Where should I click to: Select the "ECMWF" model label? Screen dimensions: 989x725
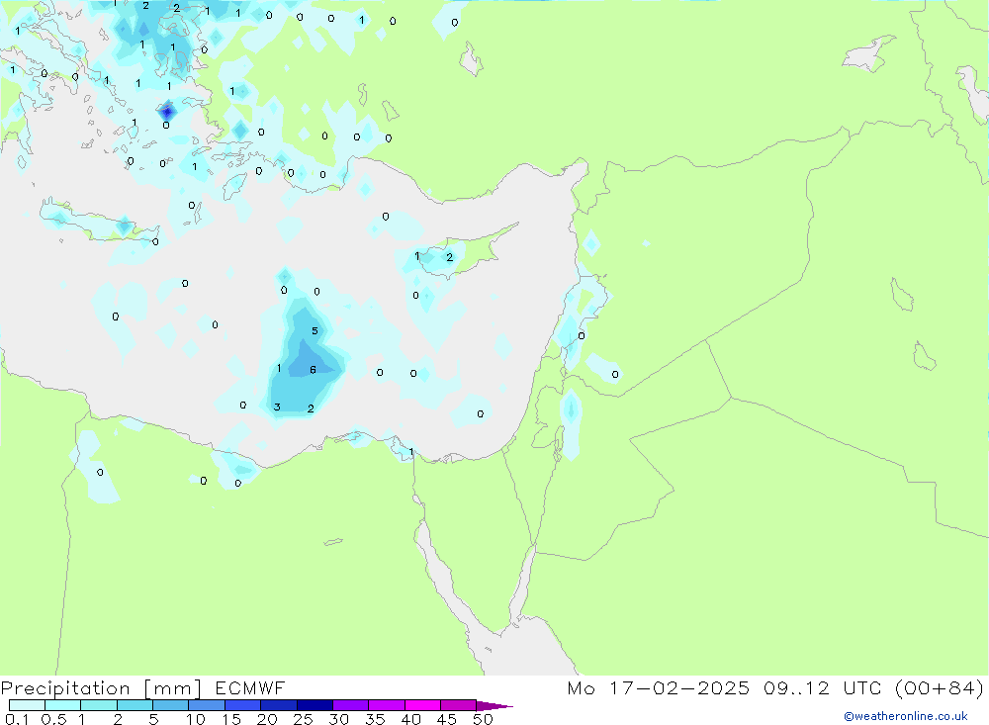(x=250, y=687)
